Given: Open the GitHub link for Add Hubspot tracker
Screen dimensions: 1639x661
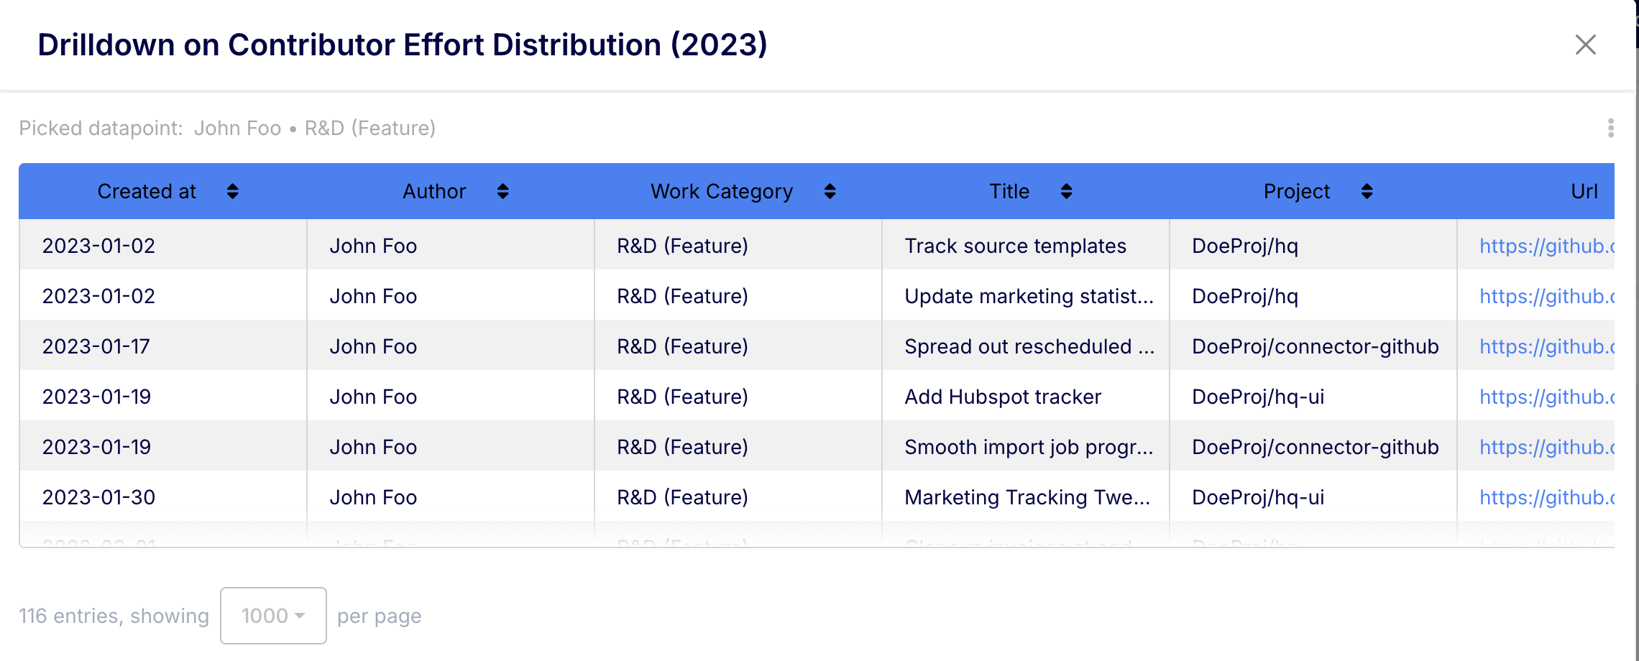Looking at the screenshot, I should pos(1544,396).
